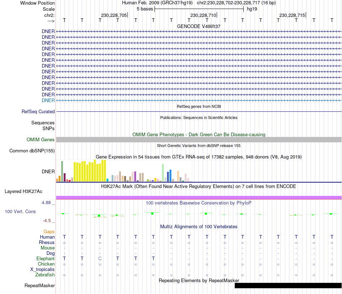342x294 pixels.
Task: Click the hg19 scale label
Action: coord(252,9)
